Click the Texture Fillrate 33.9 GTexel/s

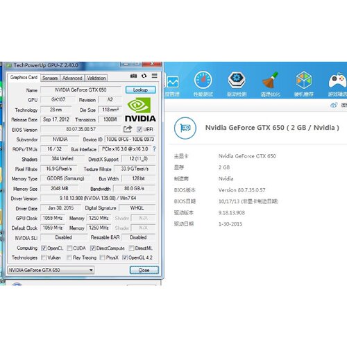[135, 169]
